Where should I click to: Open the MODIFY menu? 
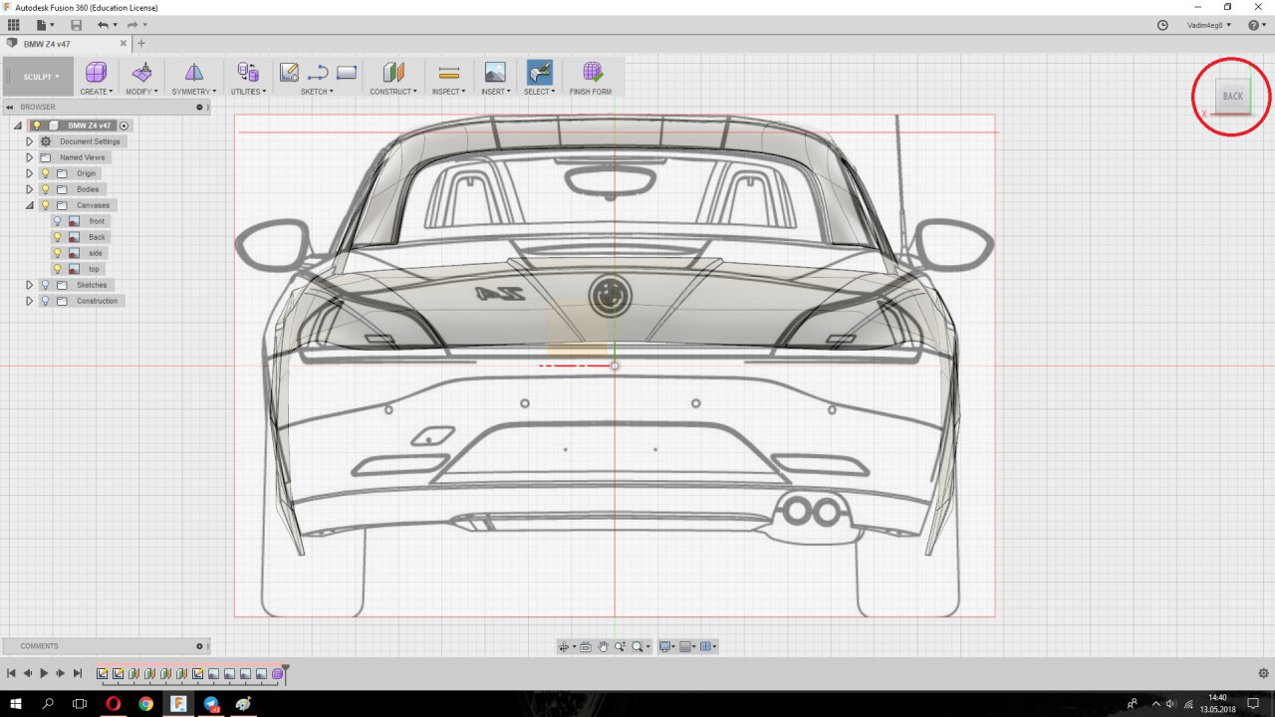pyautogui.click(x=141, y=92)
